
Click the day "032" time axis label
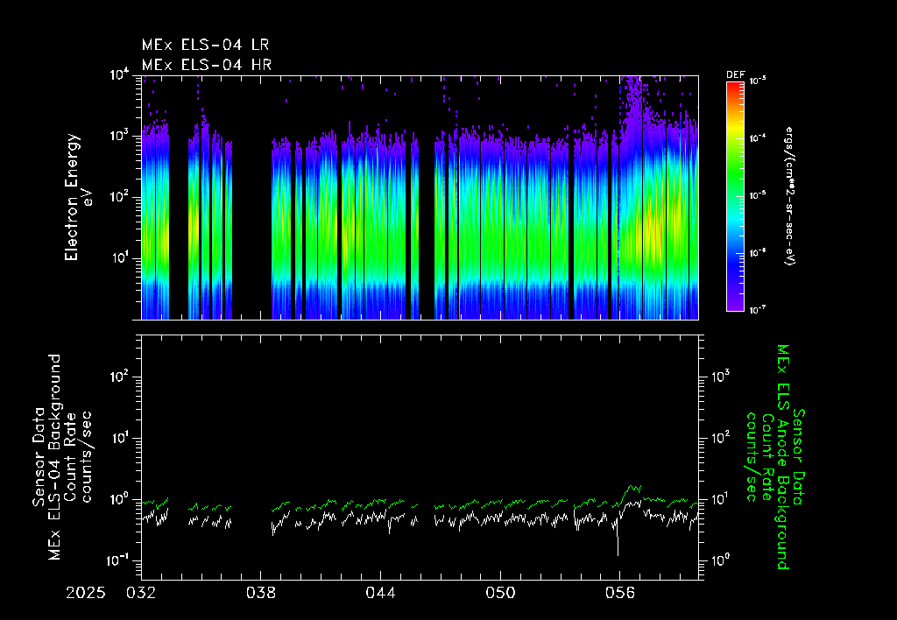pos(141,593)
